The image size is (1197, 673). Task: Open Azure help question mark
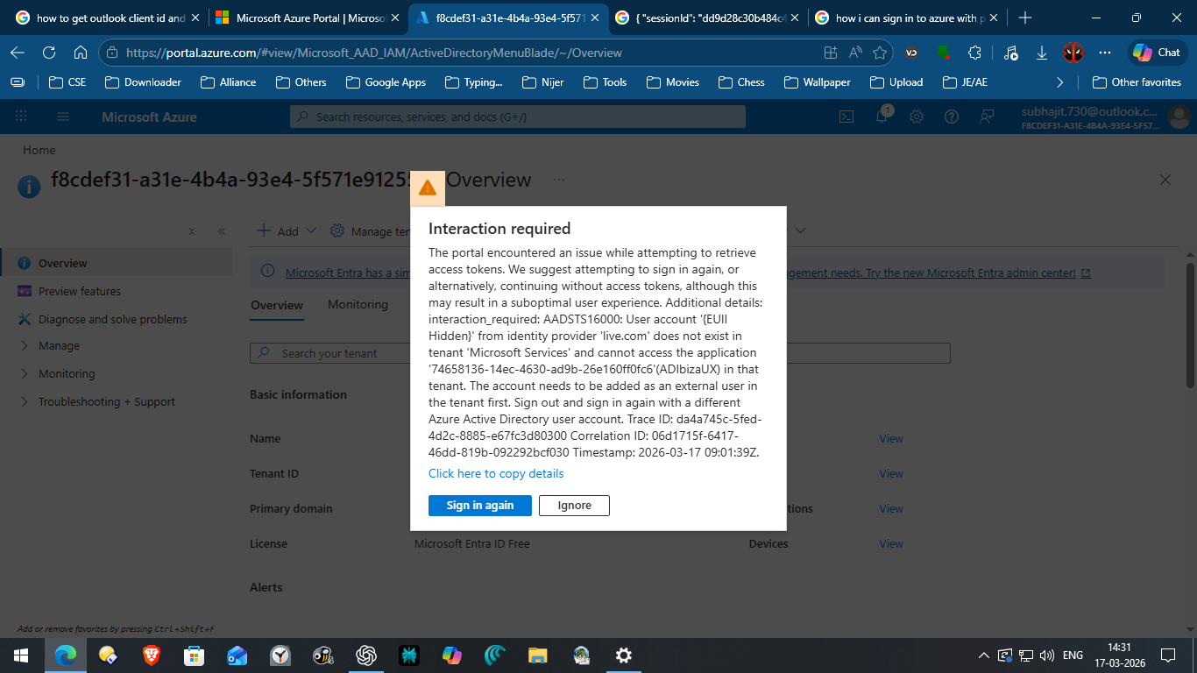(952, 117)
